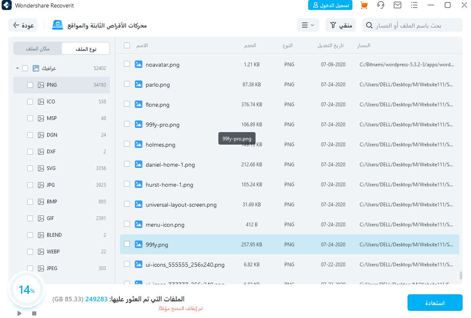Open the منقي filter button
Image resolution: width=471 pixels, height=318 pixels.
tap(340, 25)
